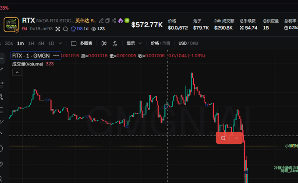Select the 1m timeframe
The width and height of the screenshot is (298, 183).
pyautogui.click(x=20, y=43)
